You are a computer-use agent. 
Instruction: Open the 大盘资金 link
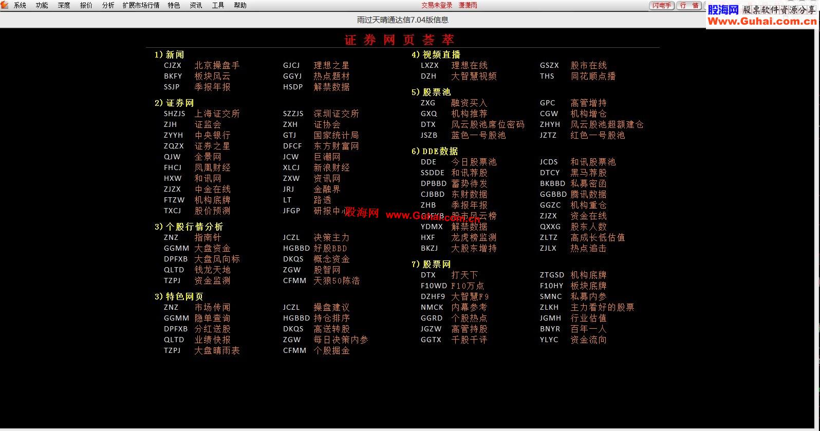213,248
